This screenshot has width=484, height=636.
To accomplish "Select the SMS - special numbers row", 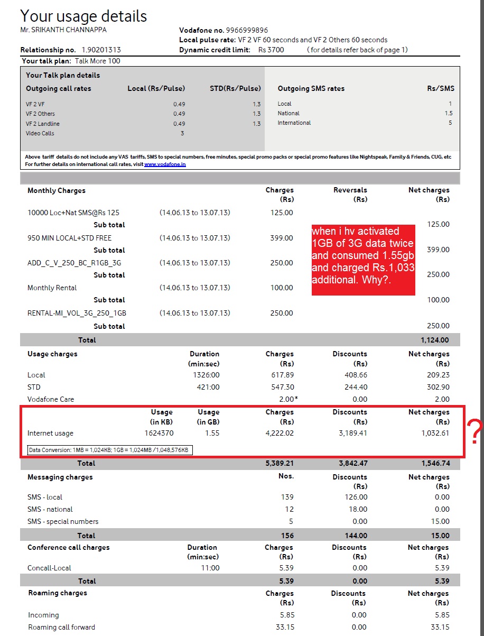I will (63, 521).
